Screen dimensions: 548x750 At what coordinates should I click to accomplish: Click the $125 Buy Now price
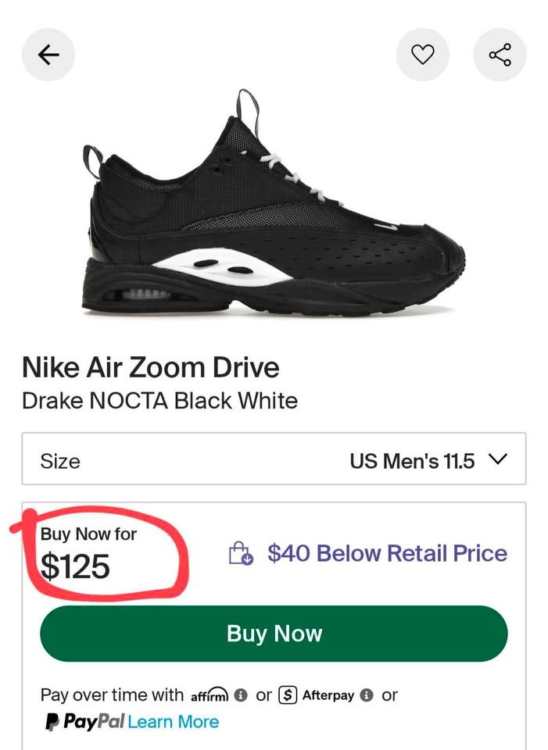tap(76, 566)
